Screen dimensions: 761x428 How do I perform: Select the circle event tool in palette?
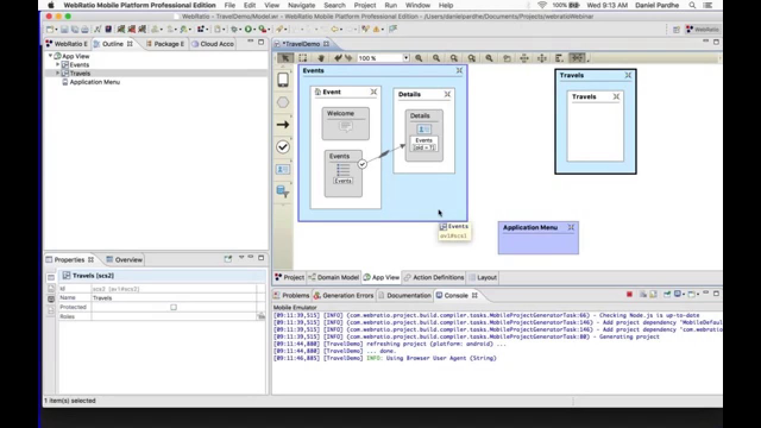point(283,103)
